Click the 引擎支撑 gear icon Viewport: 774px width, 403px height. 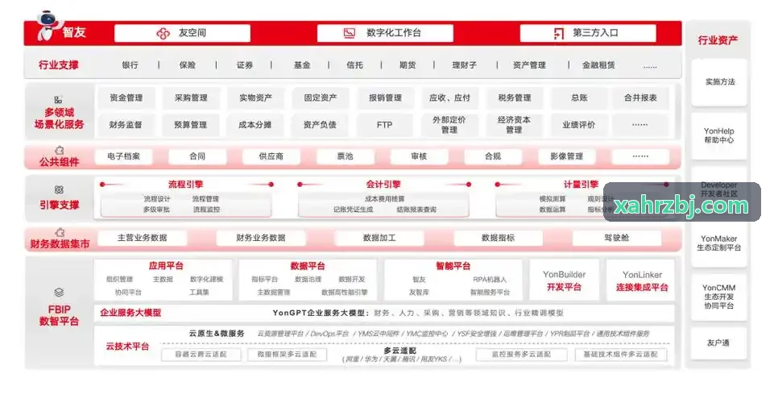[60, 189]
